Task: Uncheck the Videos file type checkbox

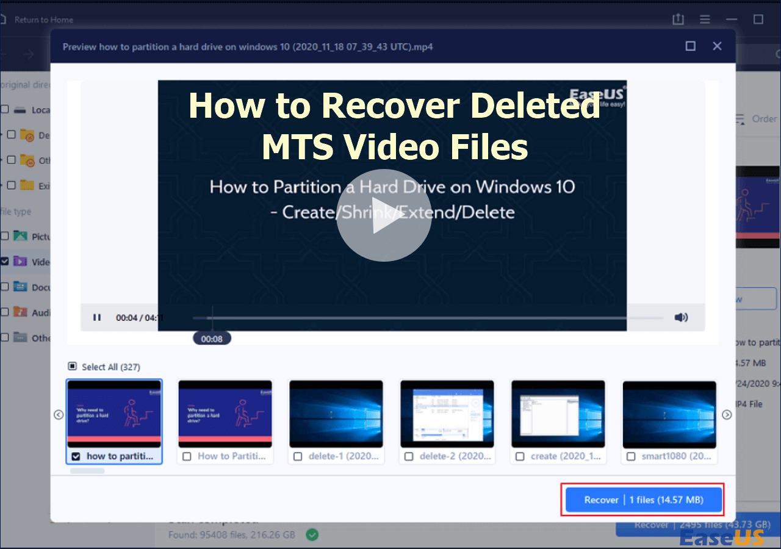Action: [x=5, y=261]
